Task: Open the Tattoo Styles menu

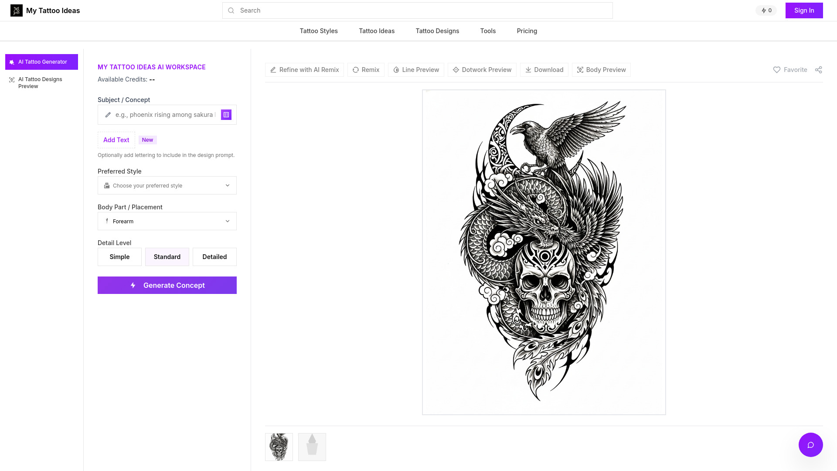Action: pyautogui.click(x=319, y=31)
